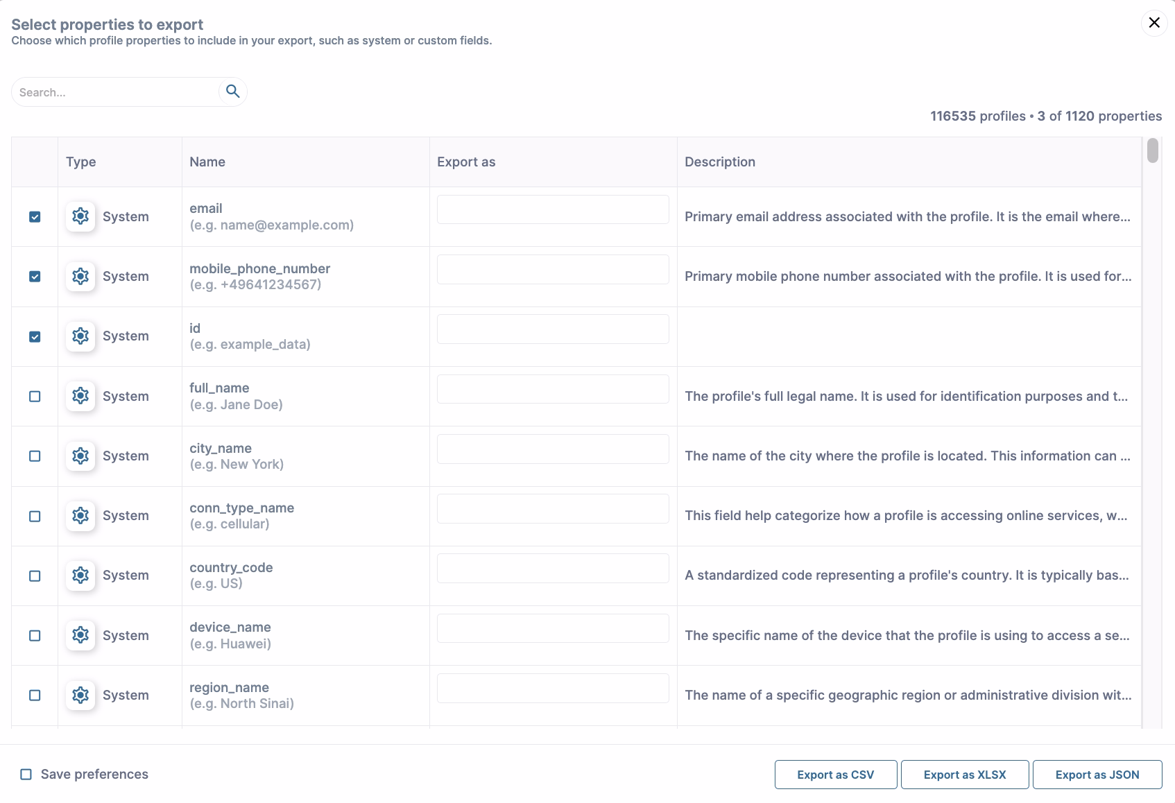The height and width of the screenshot is (803, 1175).
Task: Click the gear icon on the id row
Action: [x=80, y=336]
